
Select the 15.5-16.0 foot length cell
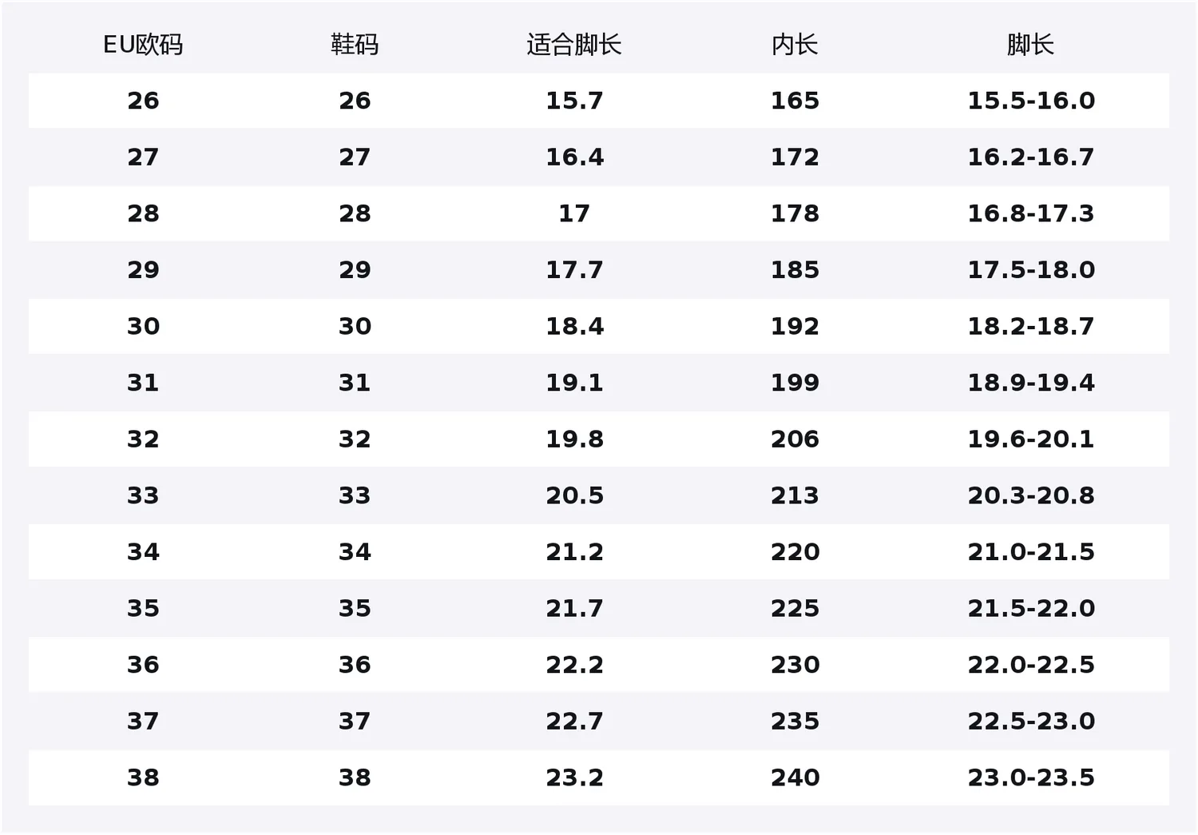click(x=1031, y=101)
